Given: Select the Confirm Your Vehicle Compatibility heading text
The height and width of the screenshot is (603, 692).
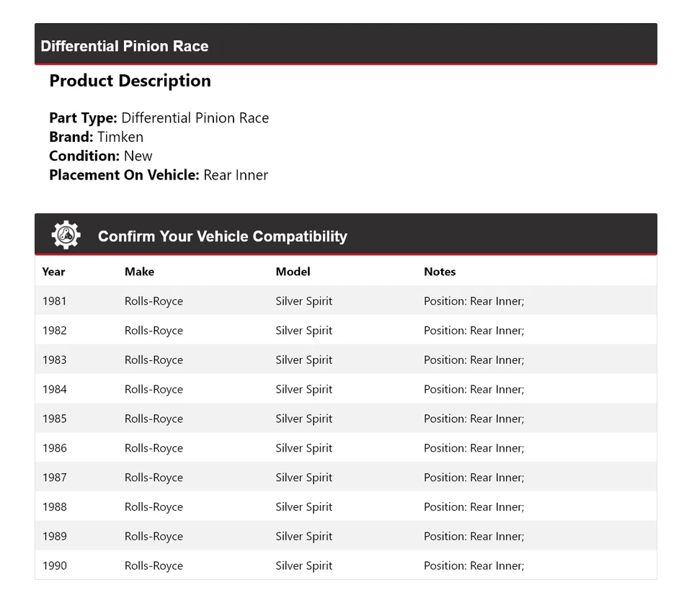Looking at the screenshot, I should (x=223, y=236).
